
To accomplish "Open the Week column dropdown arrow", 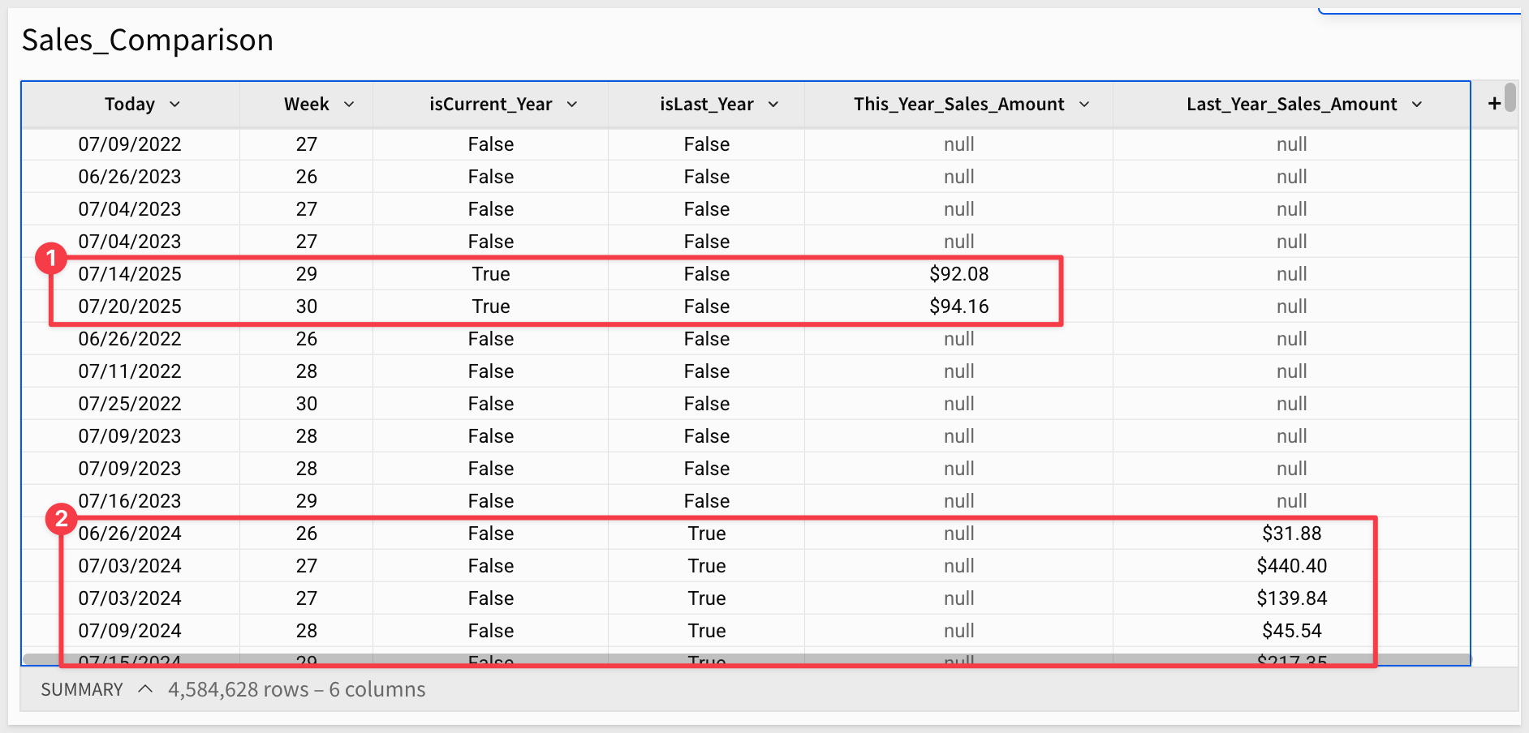I will pos(349,105).
